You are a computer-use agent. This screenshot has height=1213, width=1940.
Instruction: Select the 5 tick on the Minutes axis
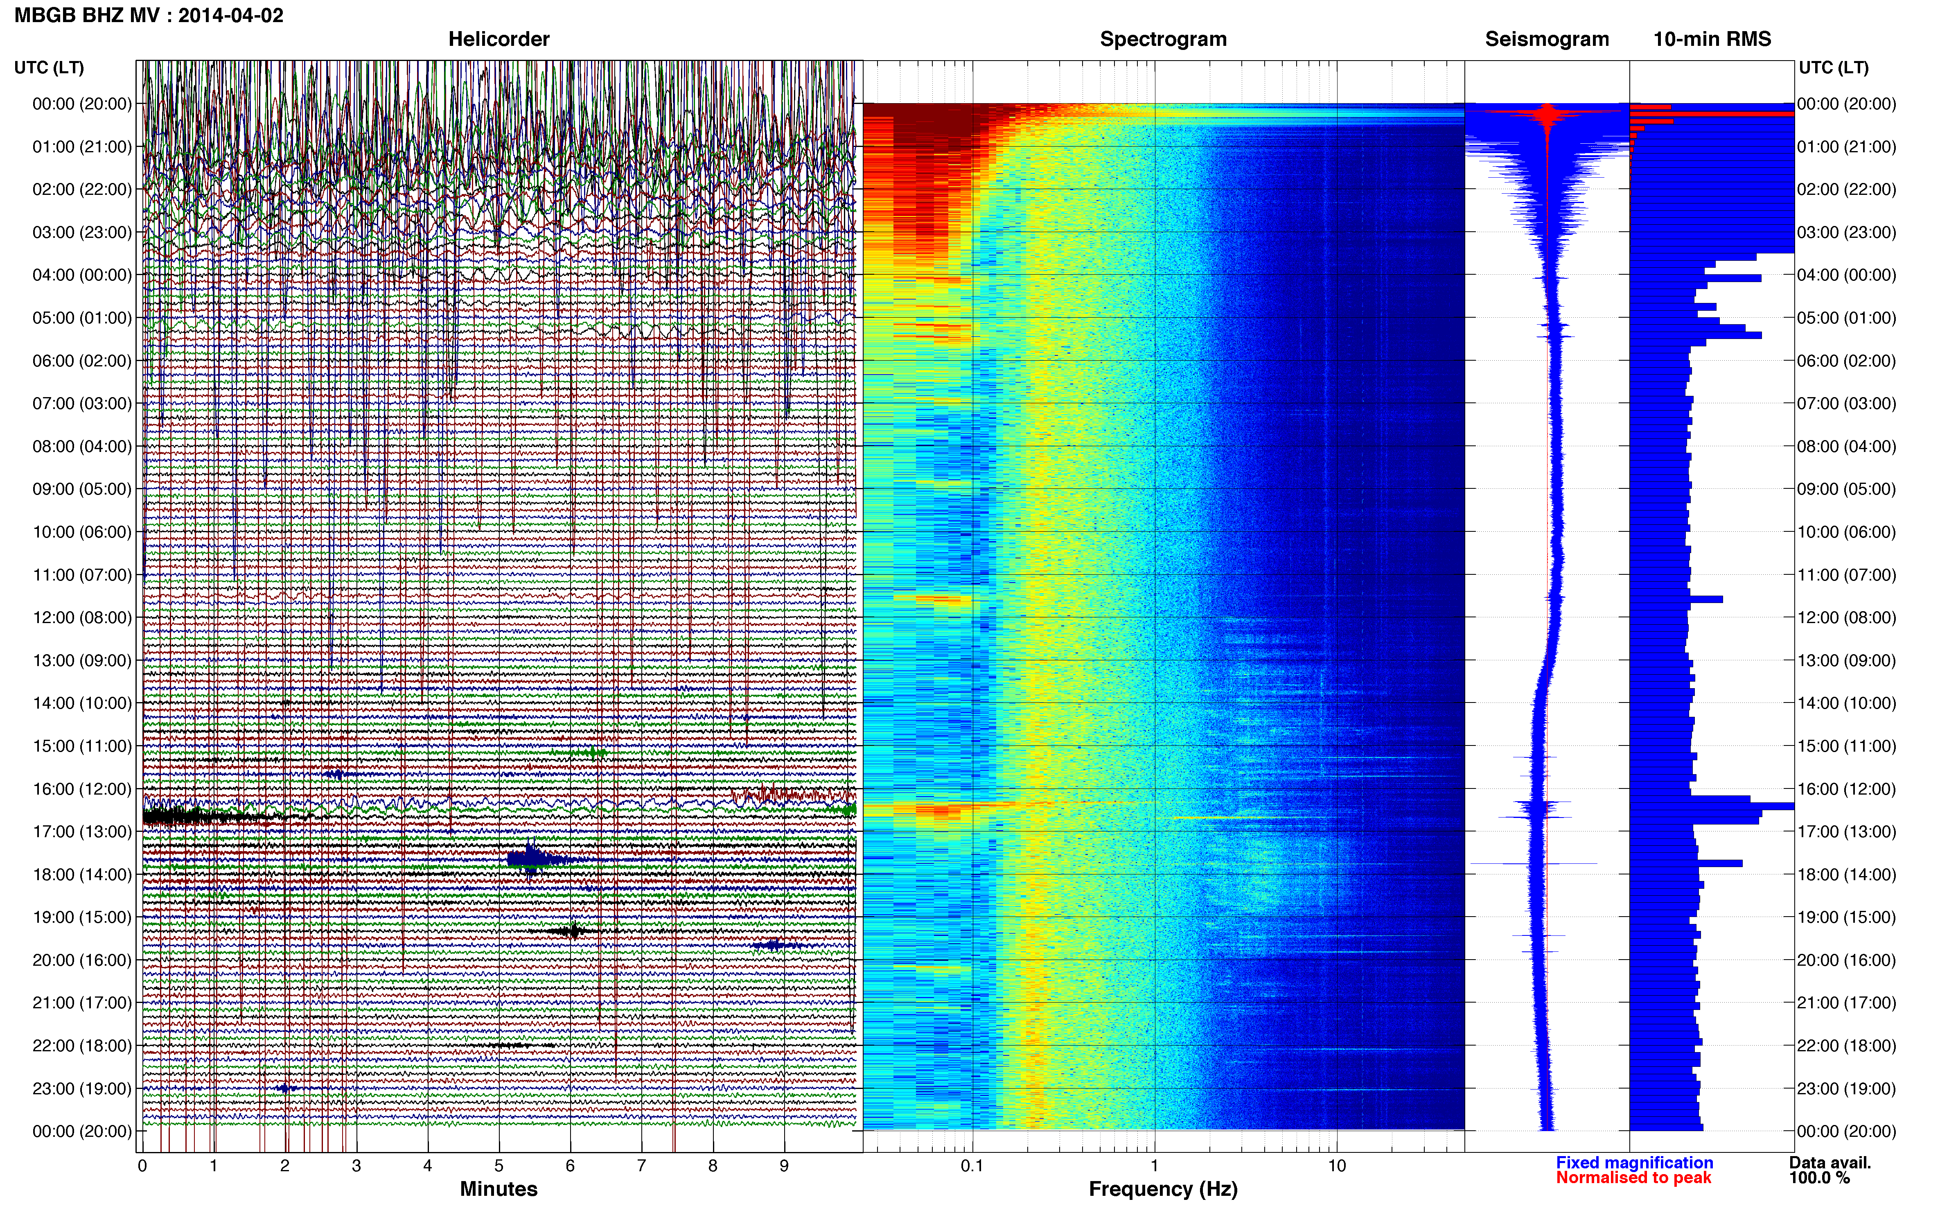click(x=499, y=1166)
